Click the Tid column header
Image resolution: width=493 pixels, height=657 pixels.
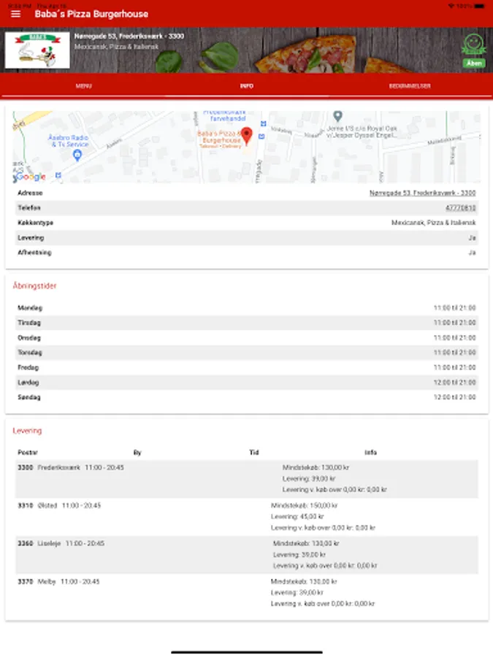[x=254, y=453]
